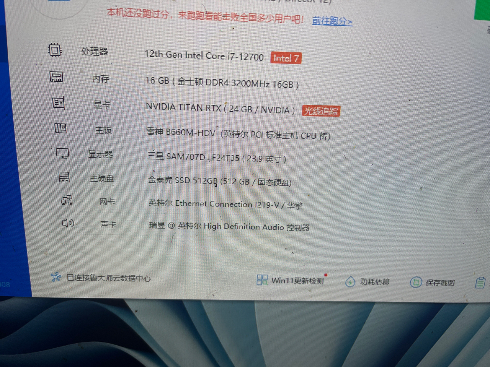Viewport: 490px width, 367px height.
Task: Click the 显卡 graphics card icon
Action: (x=58, y=102)
